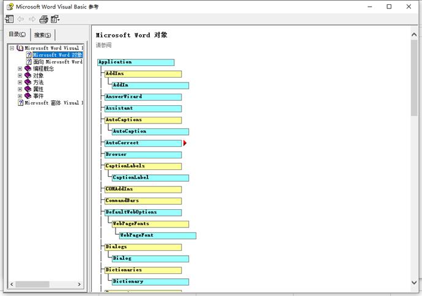Click question-mark page icon for Microsoft Word 对象
The image size is (422, 296).
point(29,55)
